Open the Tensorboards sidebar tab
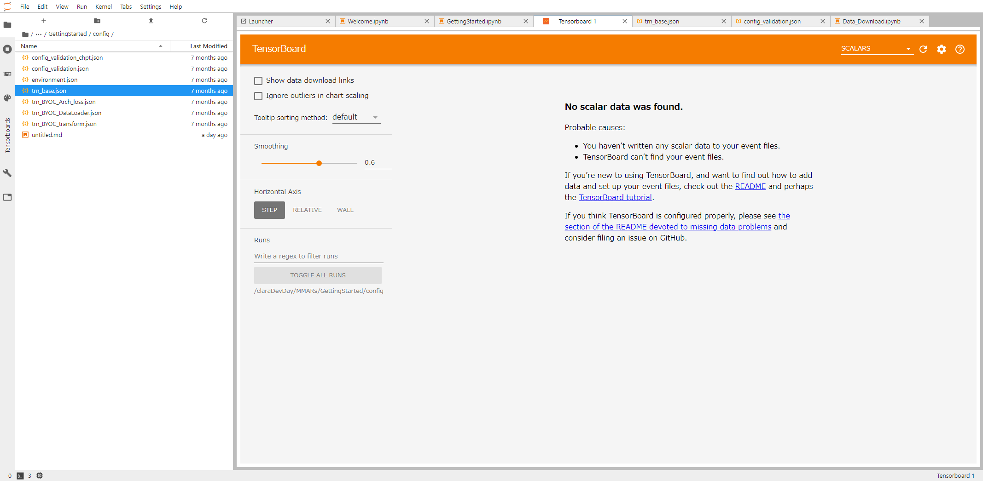Image resolution: width=983 pixels, height=481 pixels. coord(7,136)
